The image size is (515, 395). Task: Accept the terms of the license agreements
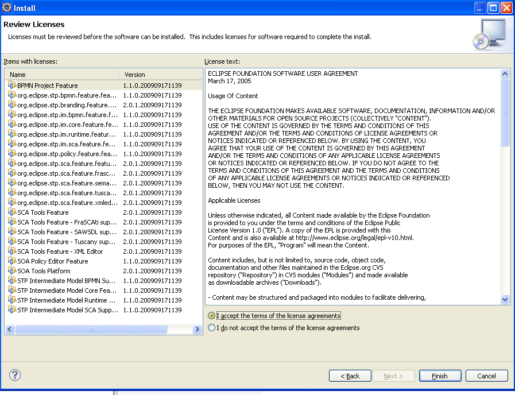212,316
